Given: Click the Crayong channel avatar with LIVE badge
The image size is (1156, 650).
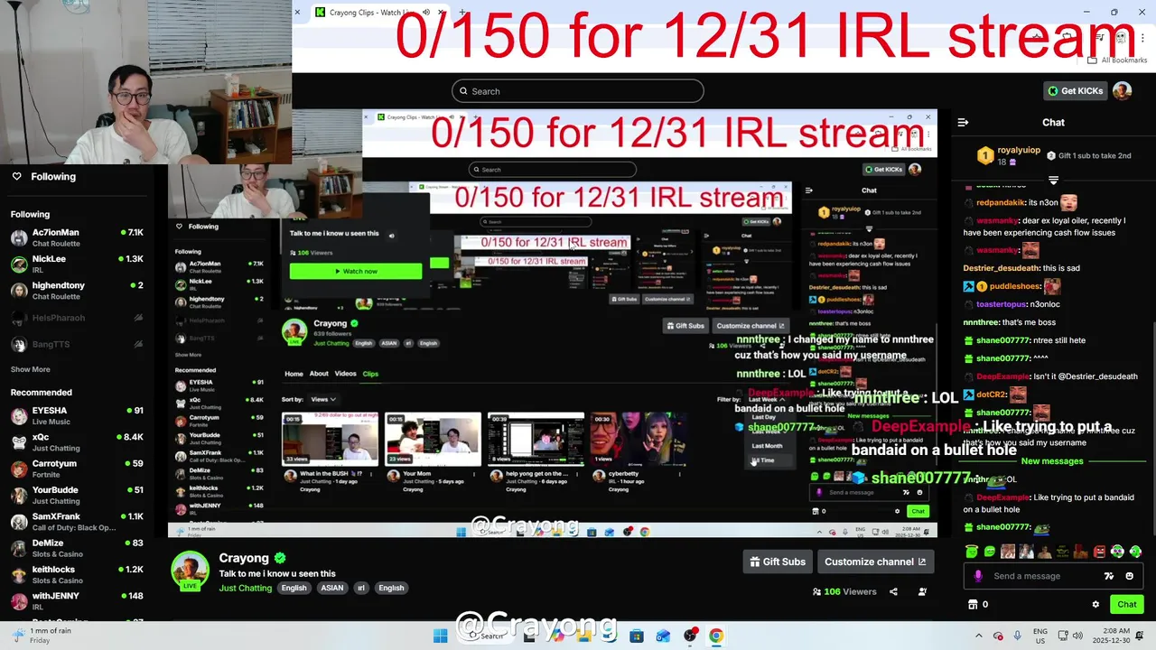Looking at the screenshot, I should point(191,571).
